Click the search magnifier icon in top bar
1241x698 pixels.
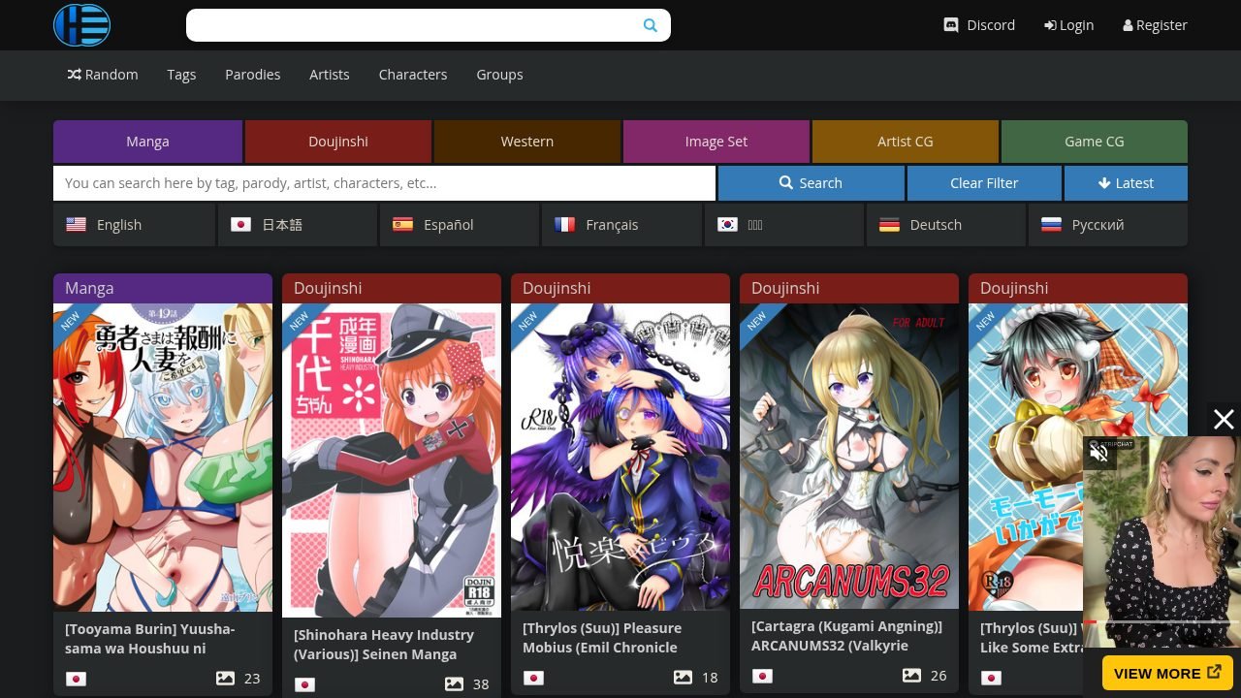651,25
